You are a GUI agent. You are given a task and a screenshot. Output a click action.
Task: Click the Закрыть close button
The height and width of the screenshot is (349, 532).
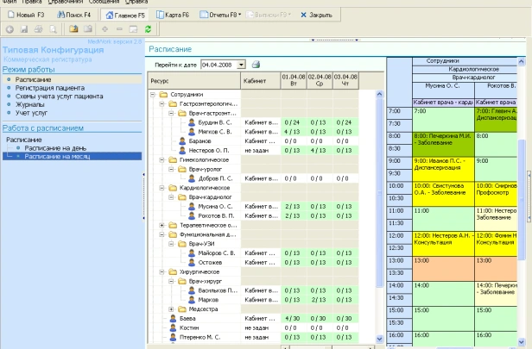click(x=316, y=15)
